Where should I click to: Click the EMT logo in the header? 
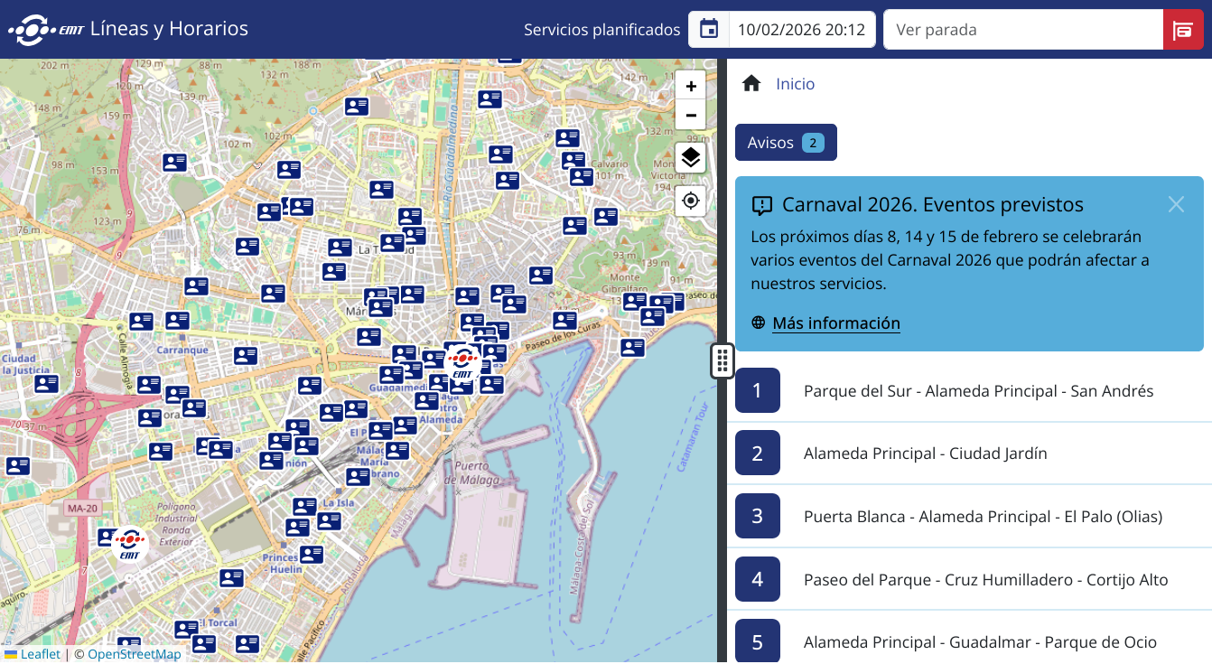47,29
